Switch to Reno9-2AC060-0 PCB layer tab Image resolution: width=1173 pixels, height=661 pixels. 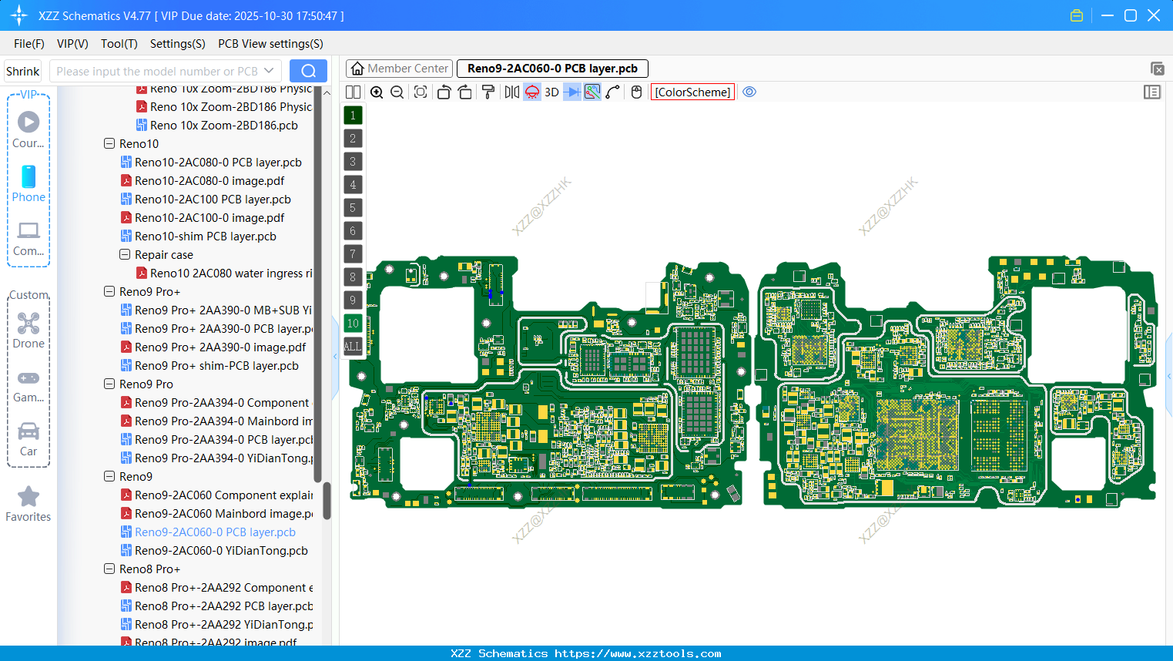551,68
